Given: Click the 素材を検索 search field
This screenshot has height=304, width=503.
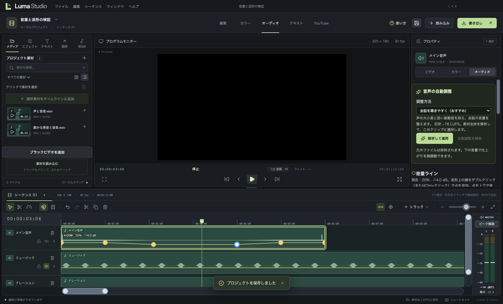Looking at the screenshot, I should click(x=47, y=68).
